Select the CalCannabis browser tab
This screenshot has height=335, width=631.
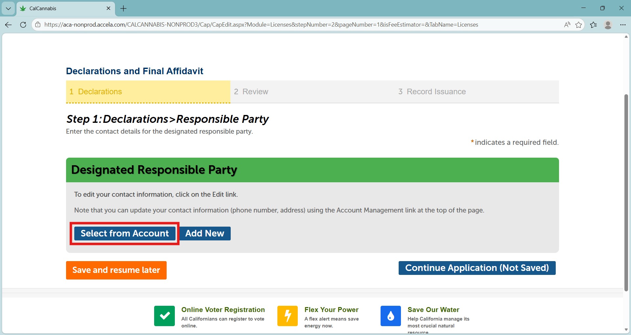coord(66,9)
